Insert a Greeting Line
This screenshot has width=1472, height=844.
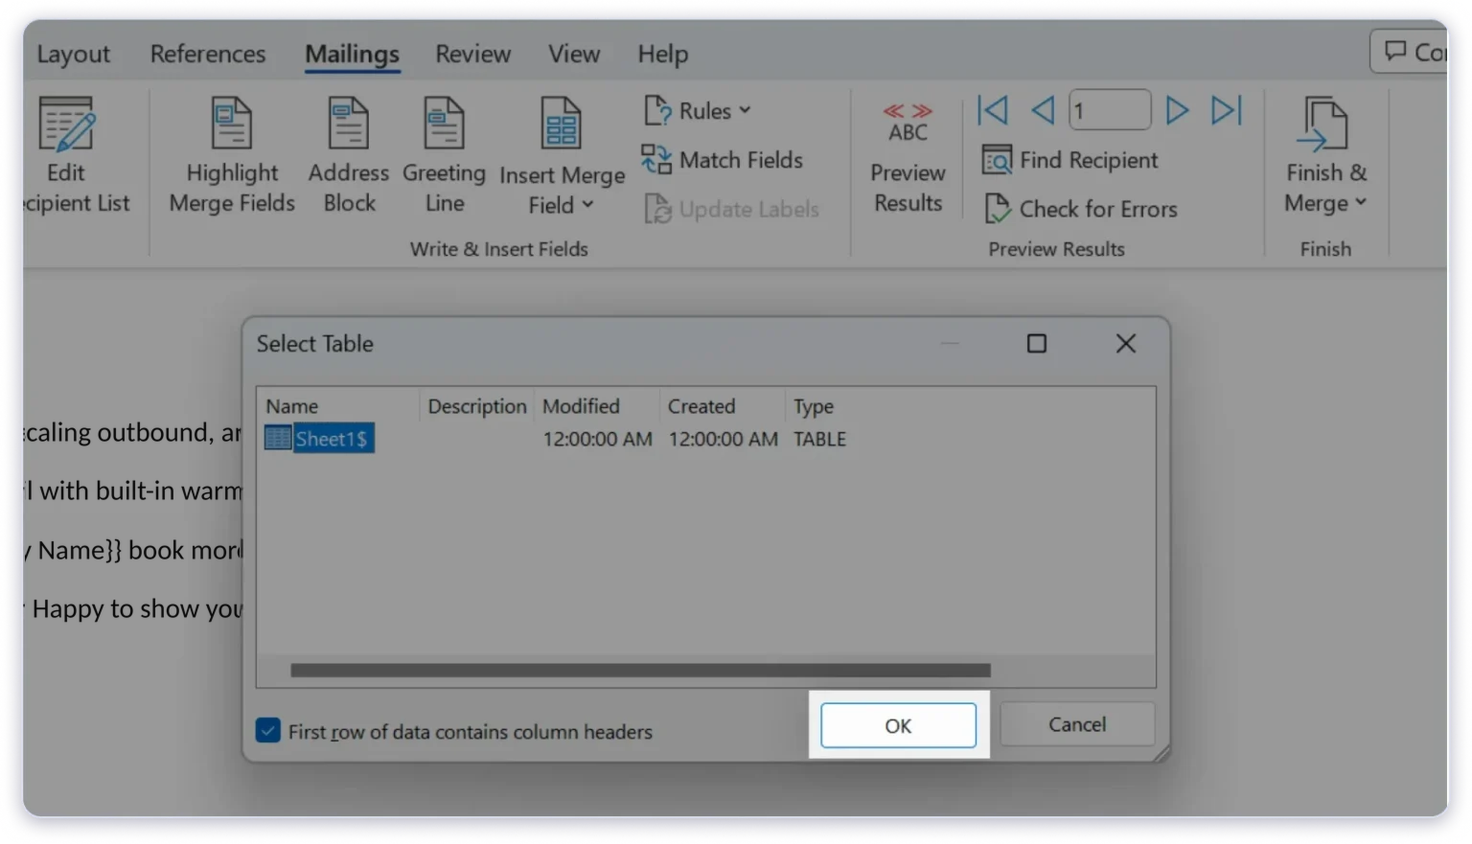[444, 155]
